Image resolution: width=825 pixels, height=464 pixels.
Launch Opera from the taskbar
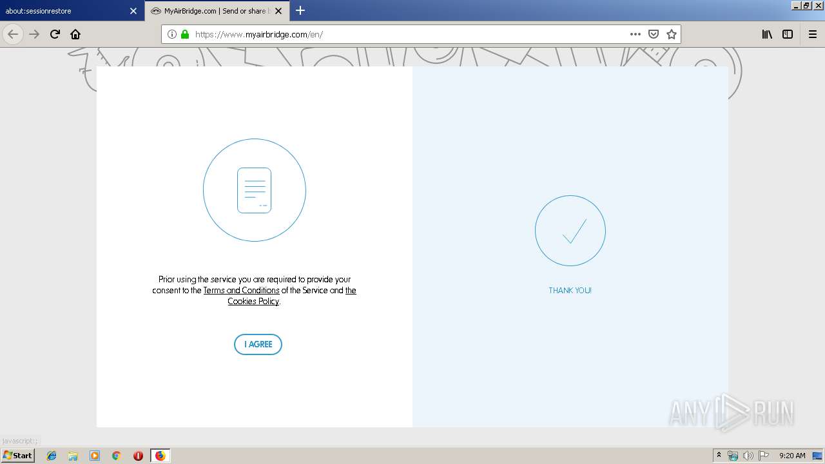click(138, 456)
